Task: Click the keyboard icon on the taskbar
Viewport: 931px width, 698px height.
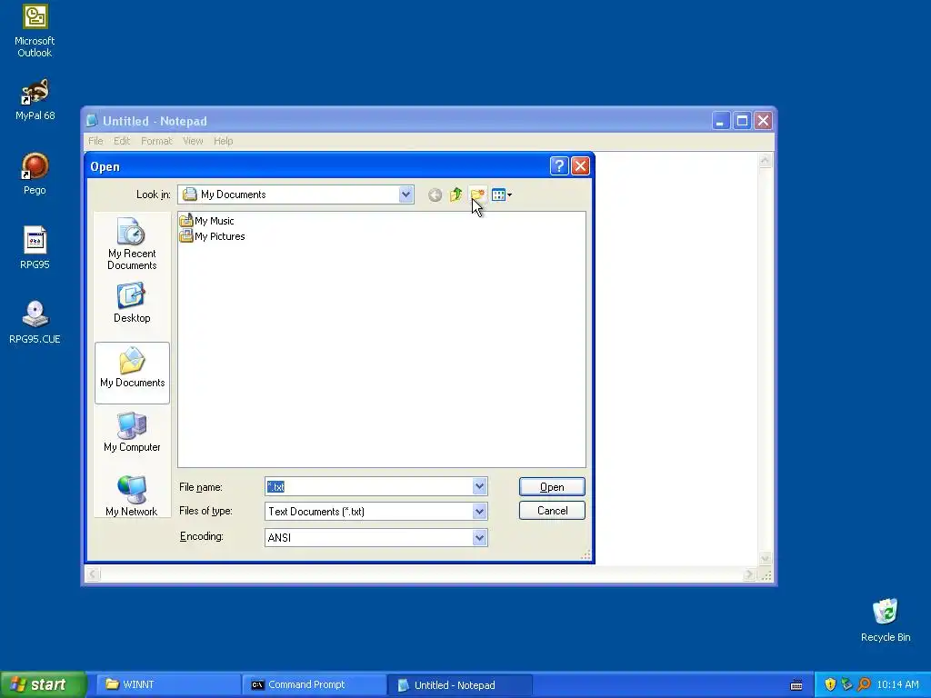Action: tap(796, 685)
